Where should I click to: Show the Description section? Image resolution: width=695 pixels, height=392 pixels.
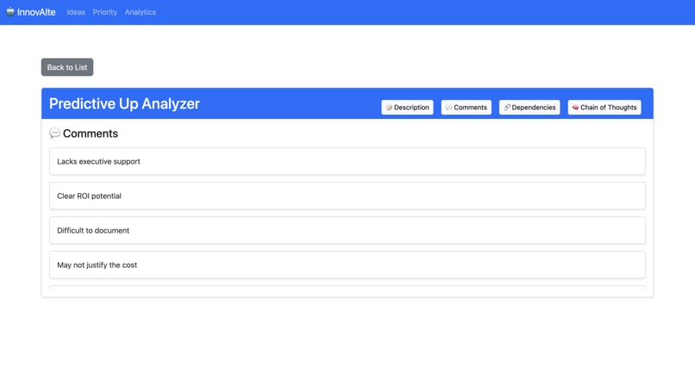(x=407, y=107)
